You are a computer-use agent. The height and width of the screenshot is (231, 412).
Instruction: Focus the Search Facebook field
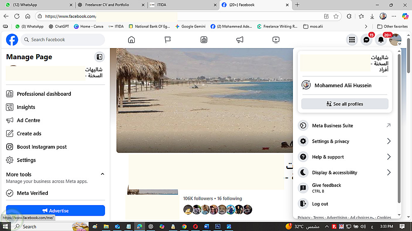point(63,39)
